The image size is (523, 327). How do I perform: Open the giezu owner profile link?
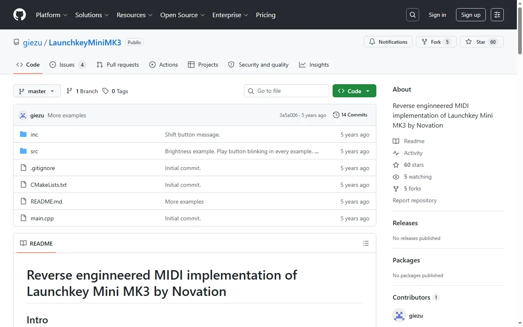tap(32, 43)
